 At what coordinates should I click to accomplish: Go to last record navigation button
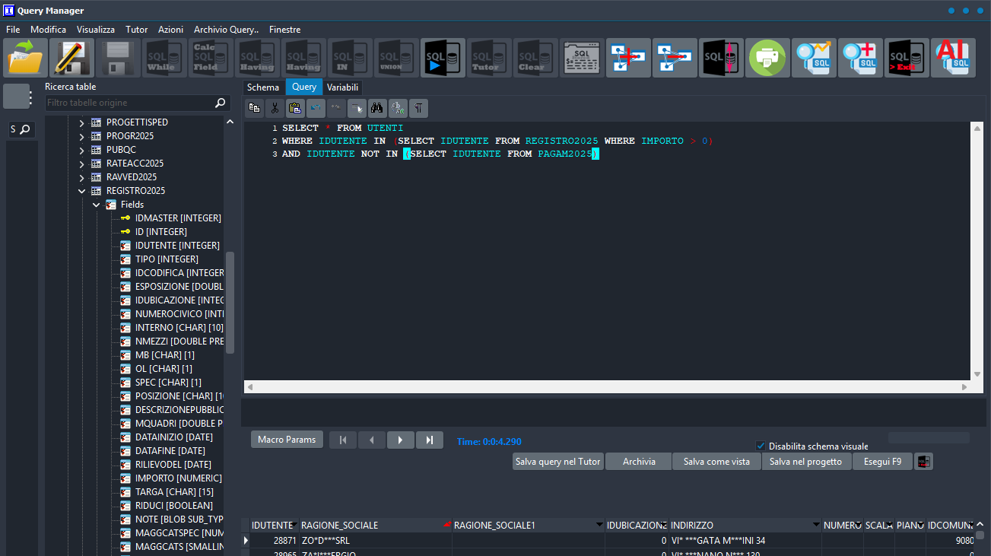point(429,440)
